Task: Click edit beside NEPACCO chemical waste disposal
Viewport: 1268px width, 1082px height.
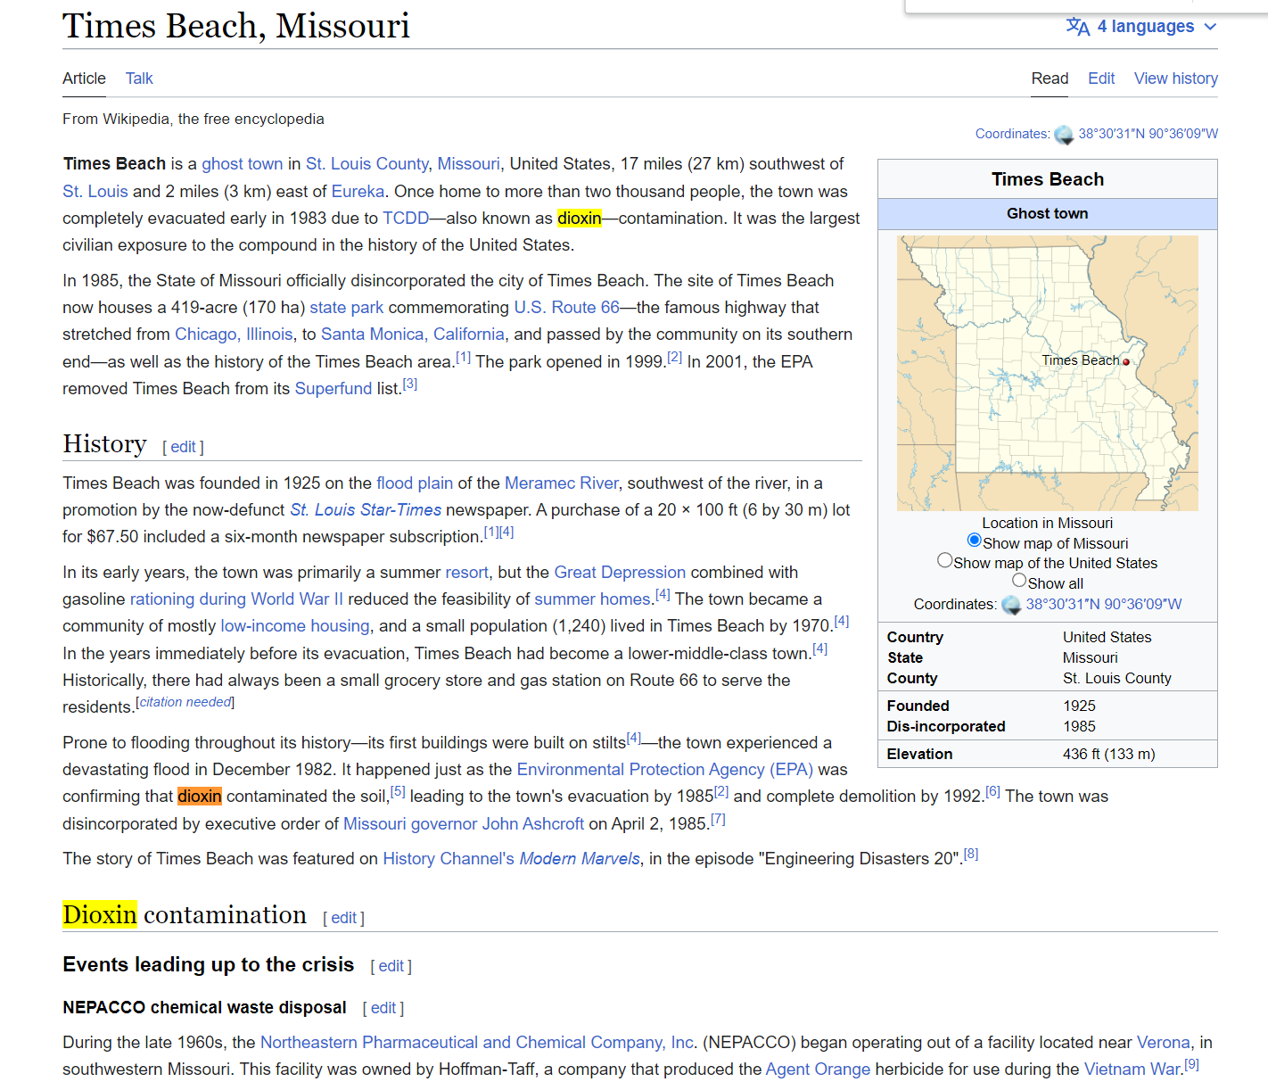Action: tap(383, 1008)
